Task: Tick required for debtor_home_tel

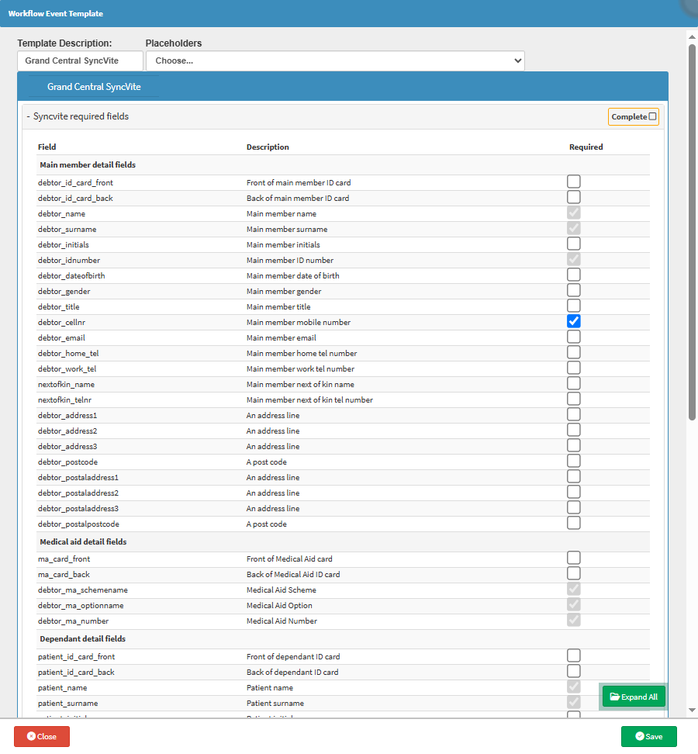Action: [x=574, y=352]
